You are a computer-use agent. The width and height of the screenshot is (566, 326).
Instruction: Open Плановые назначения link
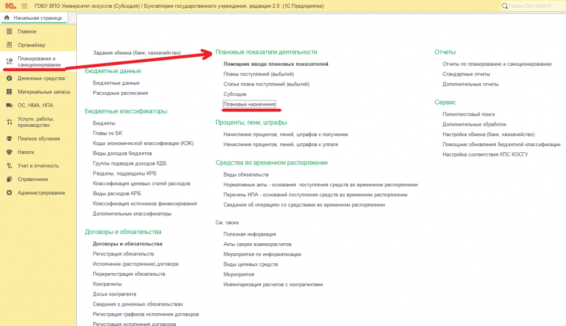tap(249, 104)
